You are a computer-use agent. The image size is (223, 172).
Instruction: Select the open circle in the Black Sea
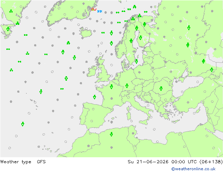(x=198, y=82)
